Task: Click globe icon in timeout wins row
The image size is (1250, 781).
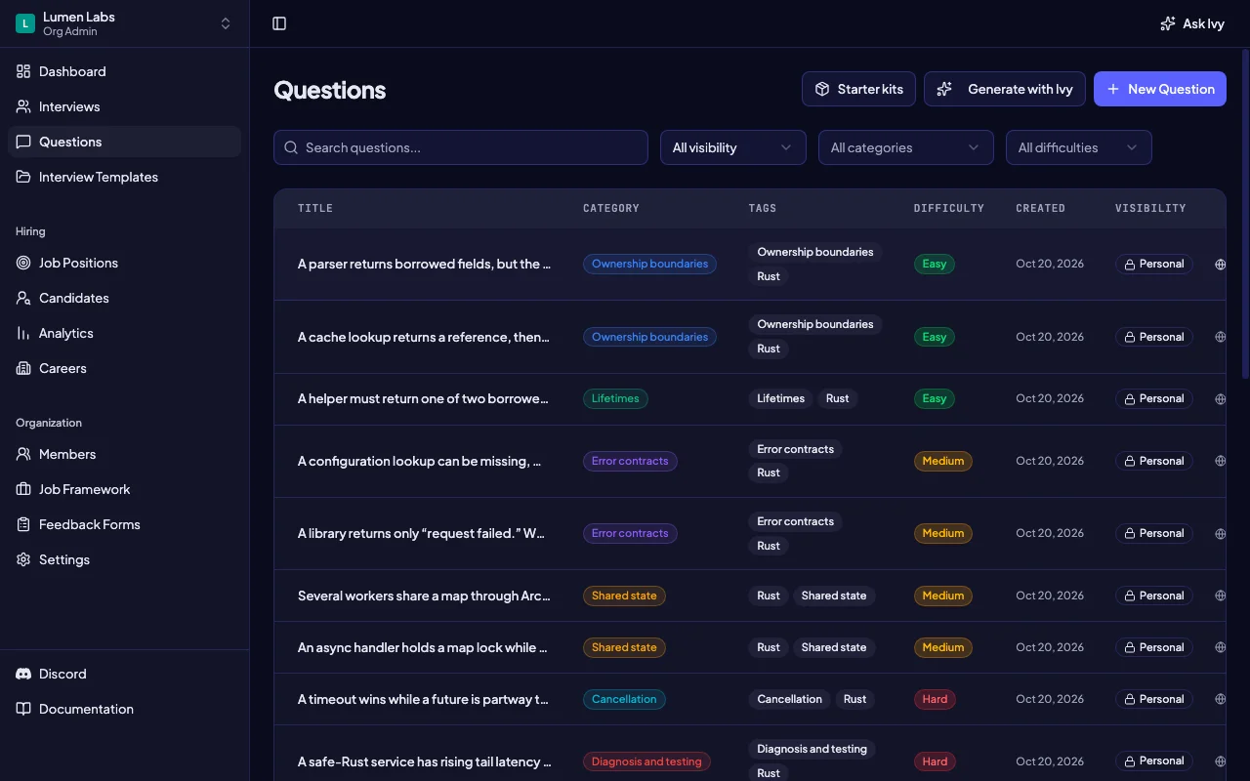Action: pyautogui.click(x=1220, y=699)
